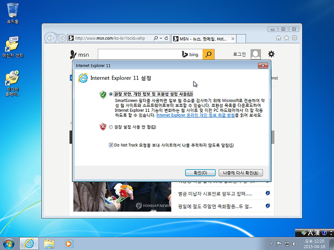Click the 확인(O) confirm button

200,173
